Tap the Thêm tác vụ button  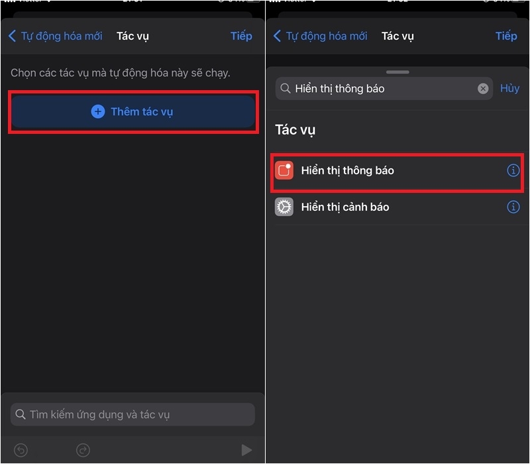point(133,111)
